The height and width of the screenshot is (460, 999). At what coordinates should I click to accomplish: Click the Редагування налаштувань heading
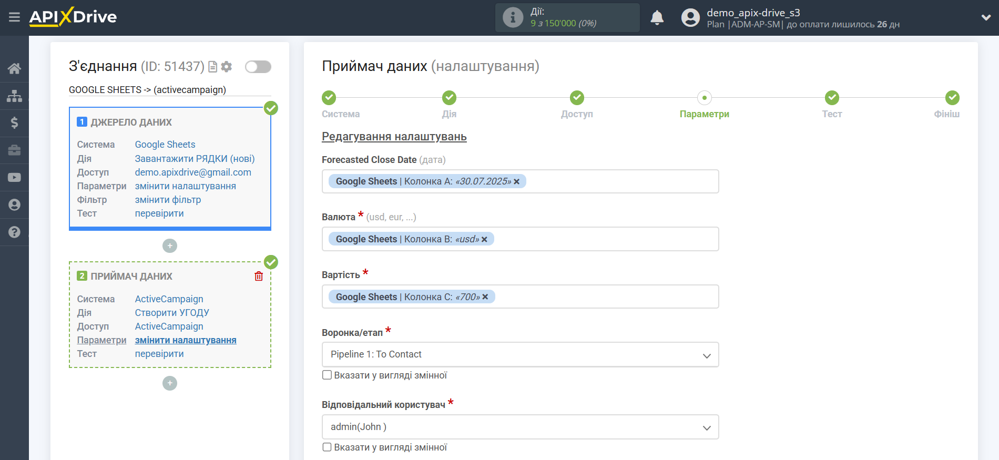point(394,137)
